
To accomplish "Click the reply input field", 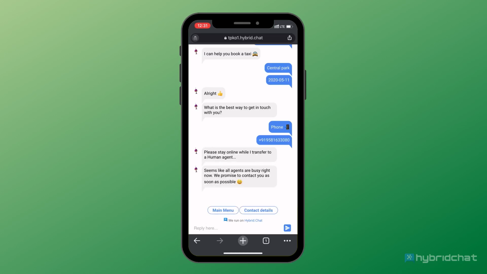I will 236,228.
